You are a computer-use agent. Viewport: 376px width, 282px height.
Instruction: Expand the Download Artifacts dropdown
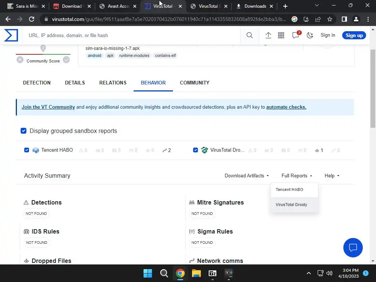click(247, 176)
